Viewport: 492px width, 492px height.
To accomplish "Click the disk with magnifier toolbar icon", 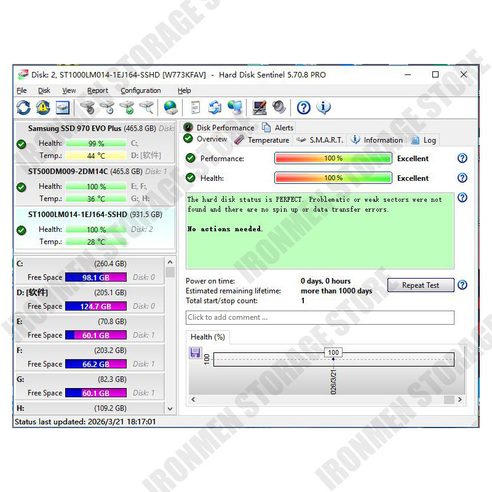I will 146,108.
